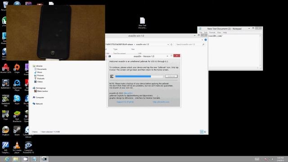Open the Fraps desktop shortcut
This screenshot has height=162, width=288.
coord(5,115)
